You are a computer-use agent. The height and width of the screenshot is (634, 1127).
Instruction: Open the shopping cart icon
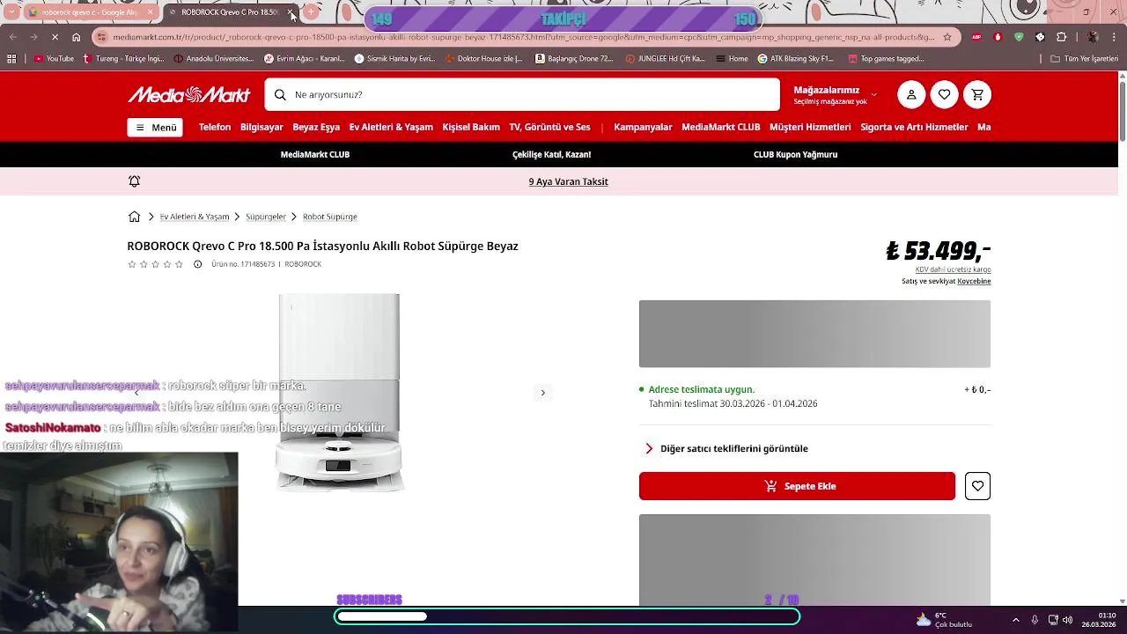click(977, 94)
